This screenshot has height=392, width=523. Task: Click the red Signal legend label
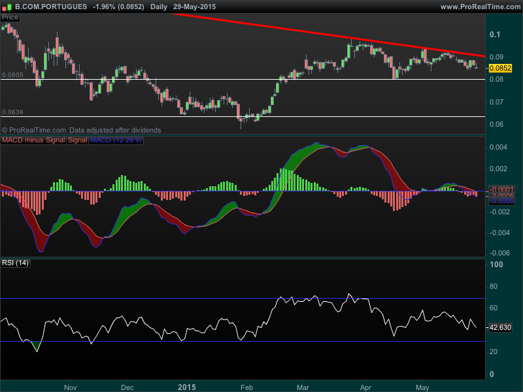tap(77, 140)
